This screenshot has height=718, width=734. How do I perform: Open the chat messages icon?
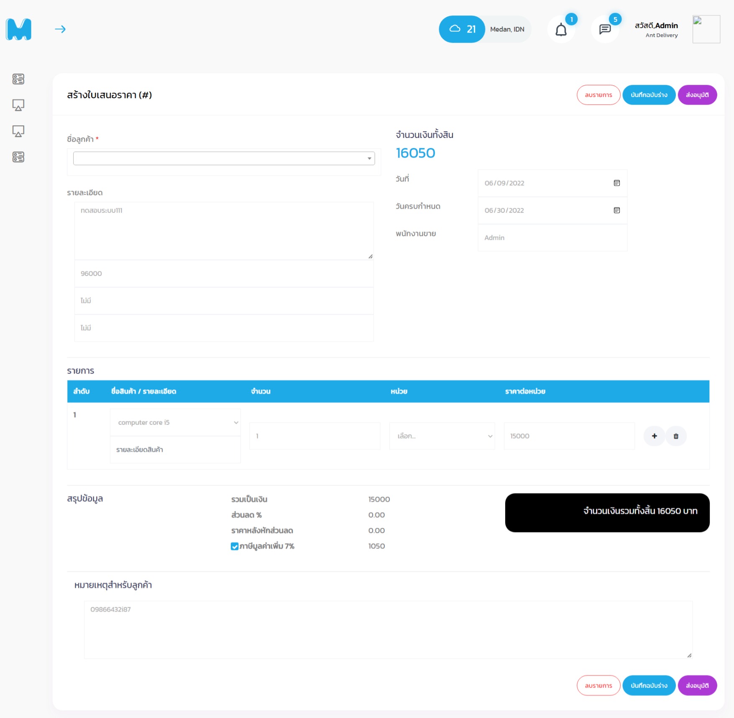click(x=605, y=29)
